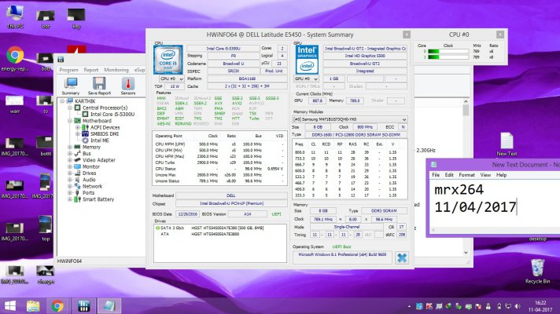This screenshot has height=314, width=560.
Task: Expand the Smart Battery tree node
Action: tap(70, 199)
